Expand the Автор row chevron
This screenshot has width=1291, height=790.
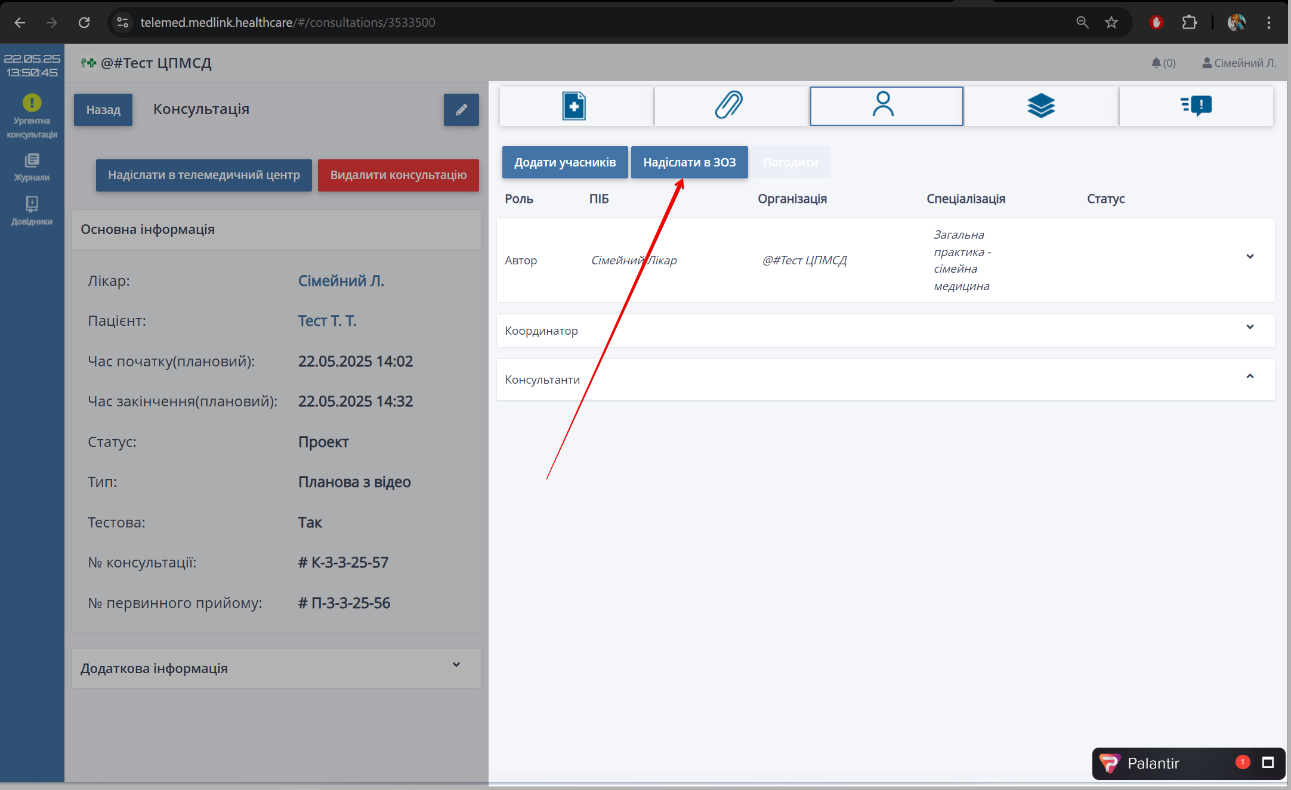click(1250, 257)
